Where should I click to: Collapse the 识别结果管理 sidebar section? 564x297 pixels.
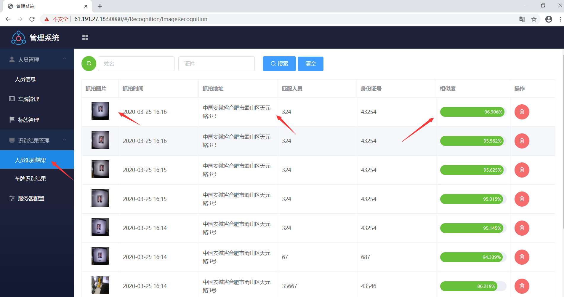pos(37,140)
